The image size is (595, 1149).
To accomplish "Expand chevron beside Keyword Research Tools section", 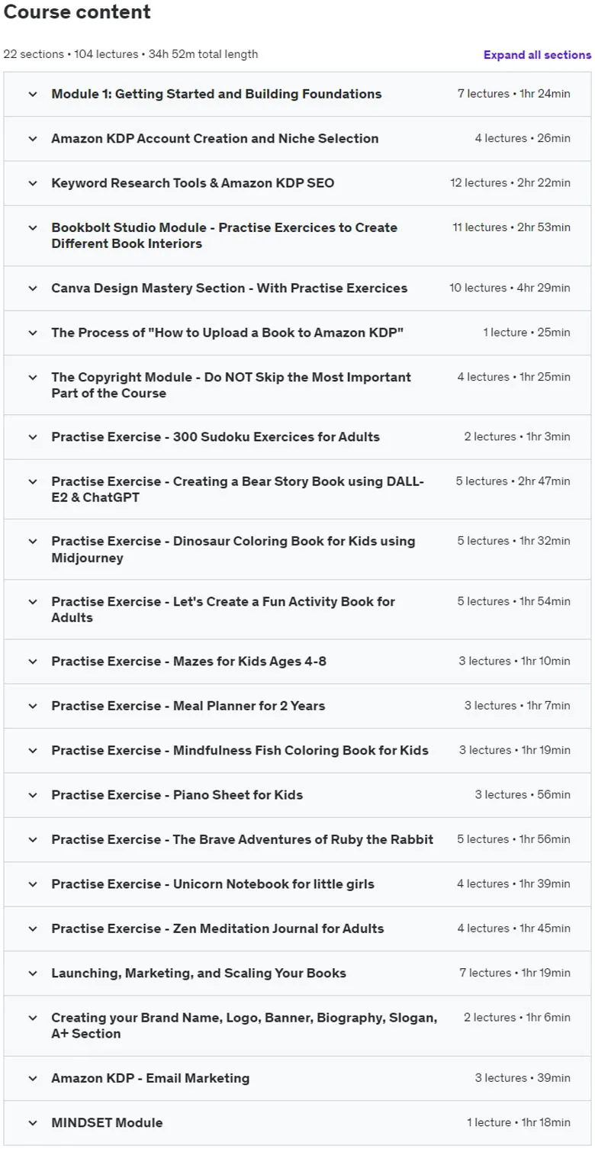I will (x=32, y=183).
